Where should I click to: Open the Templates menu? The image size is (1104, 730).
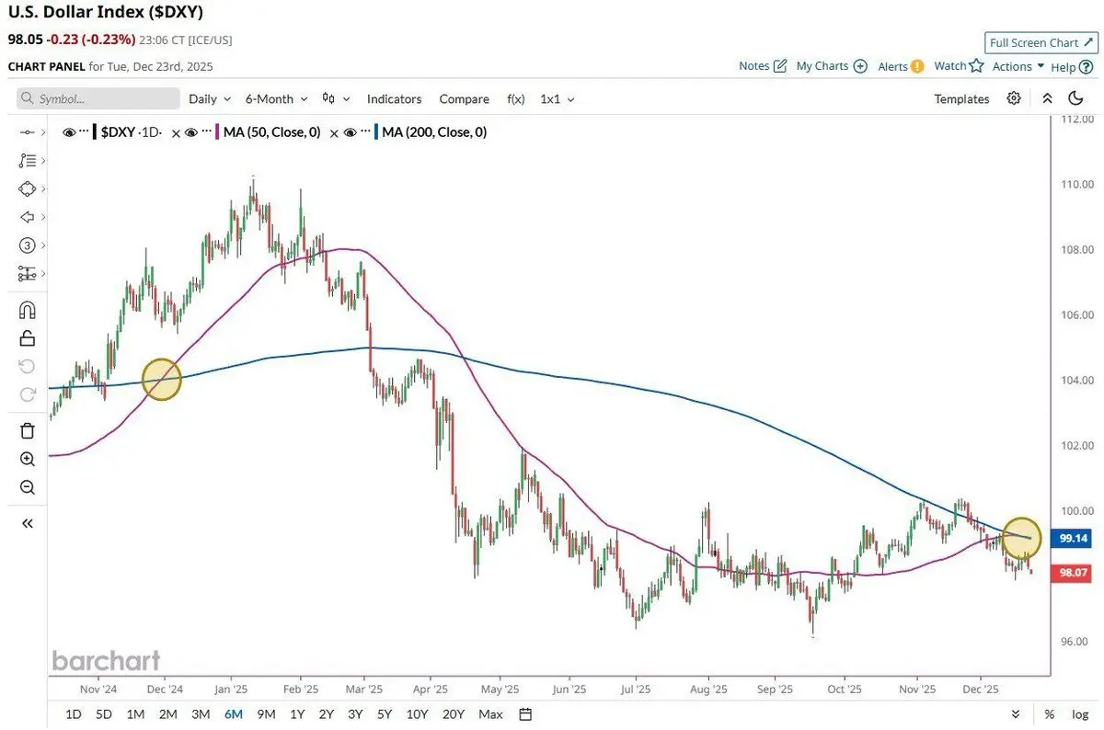click(x=961, y=98)
